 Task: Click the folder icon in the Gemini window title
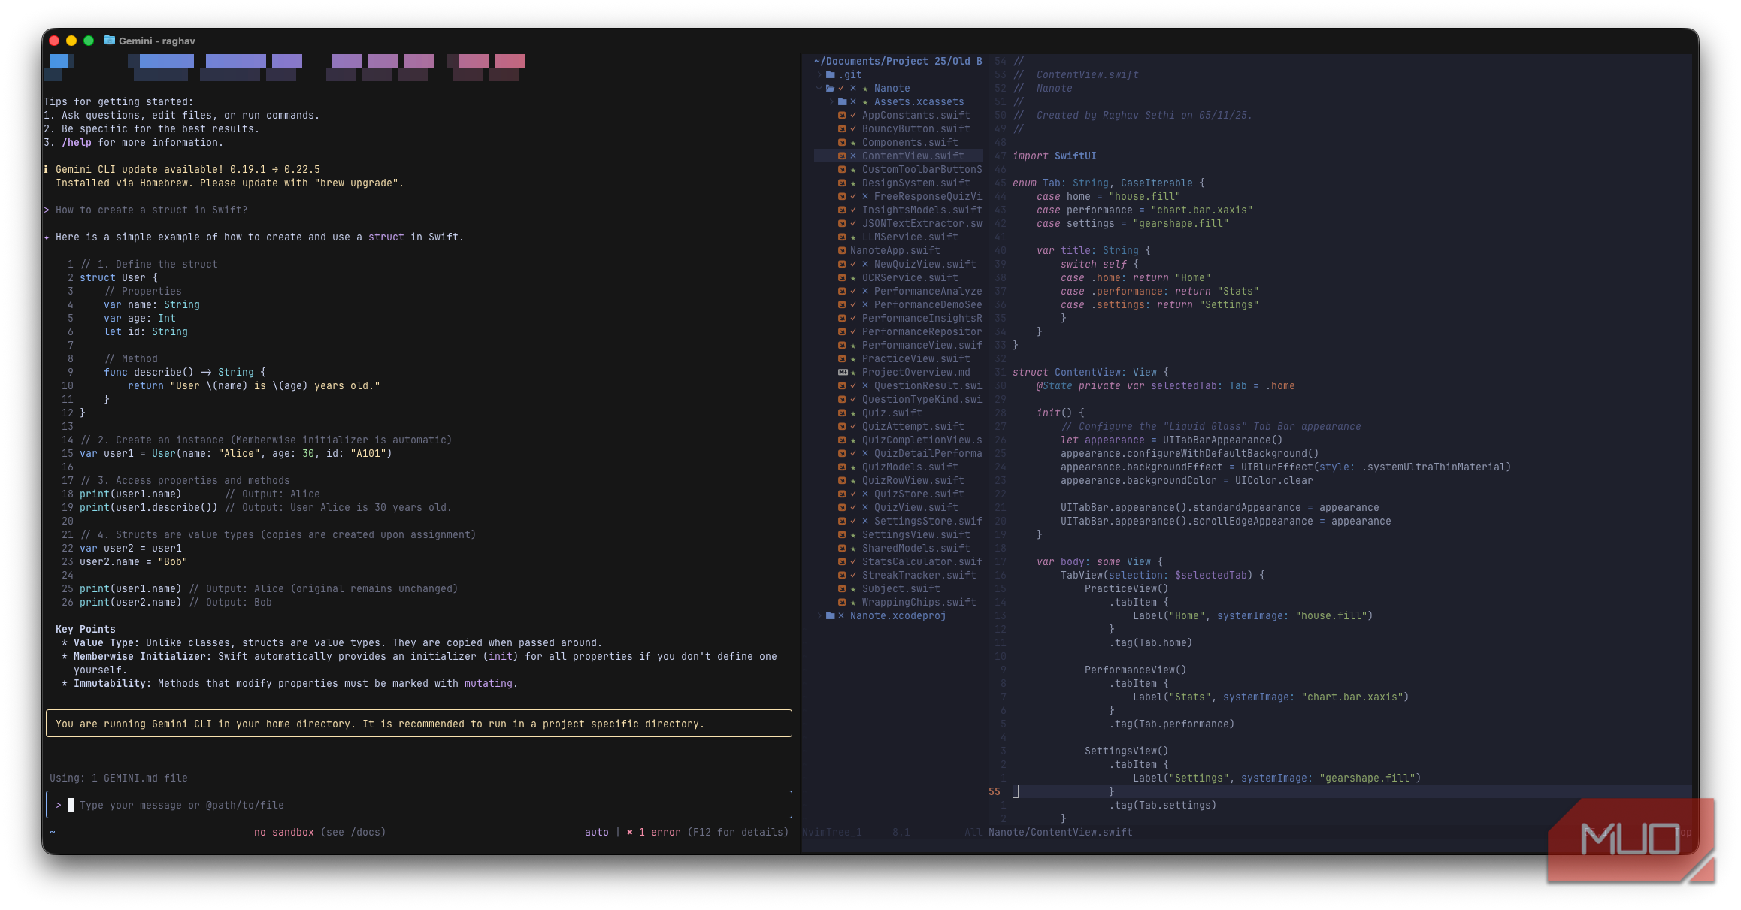click(110, 41)
